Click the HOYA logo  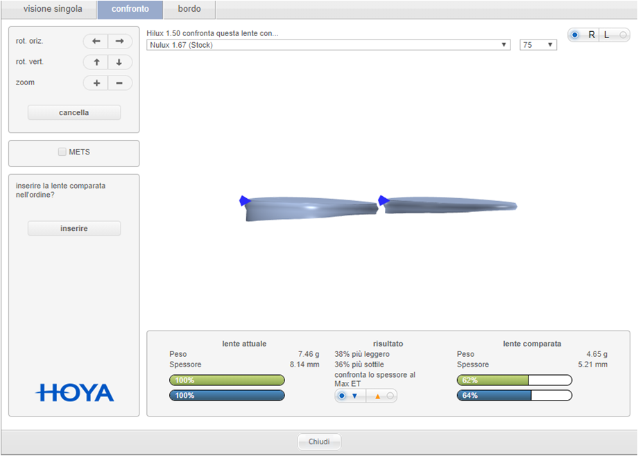(74, 392)
